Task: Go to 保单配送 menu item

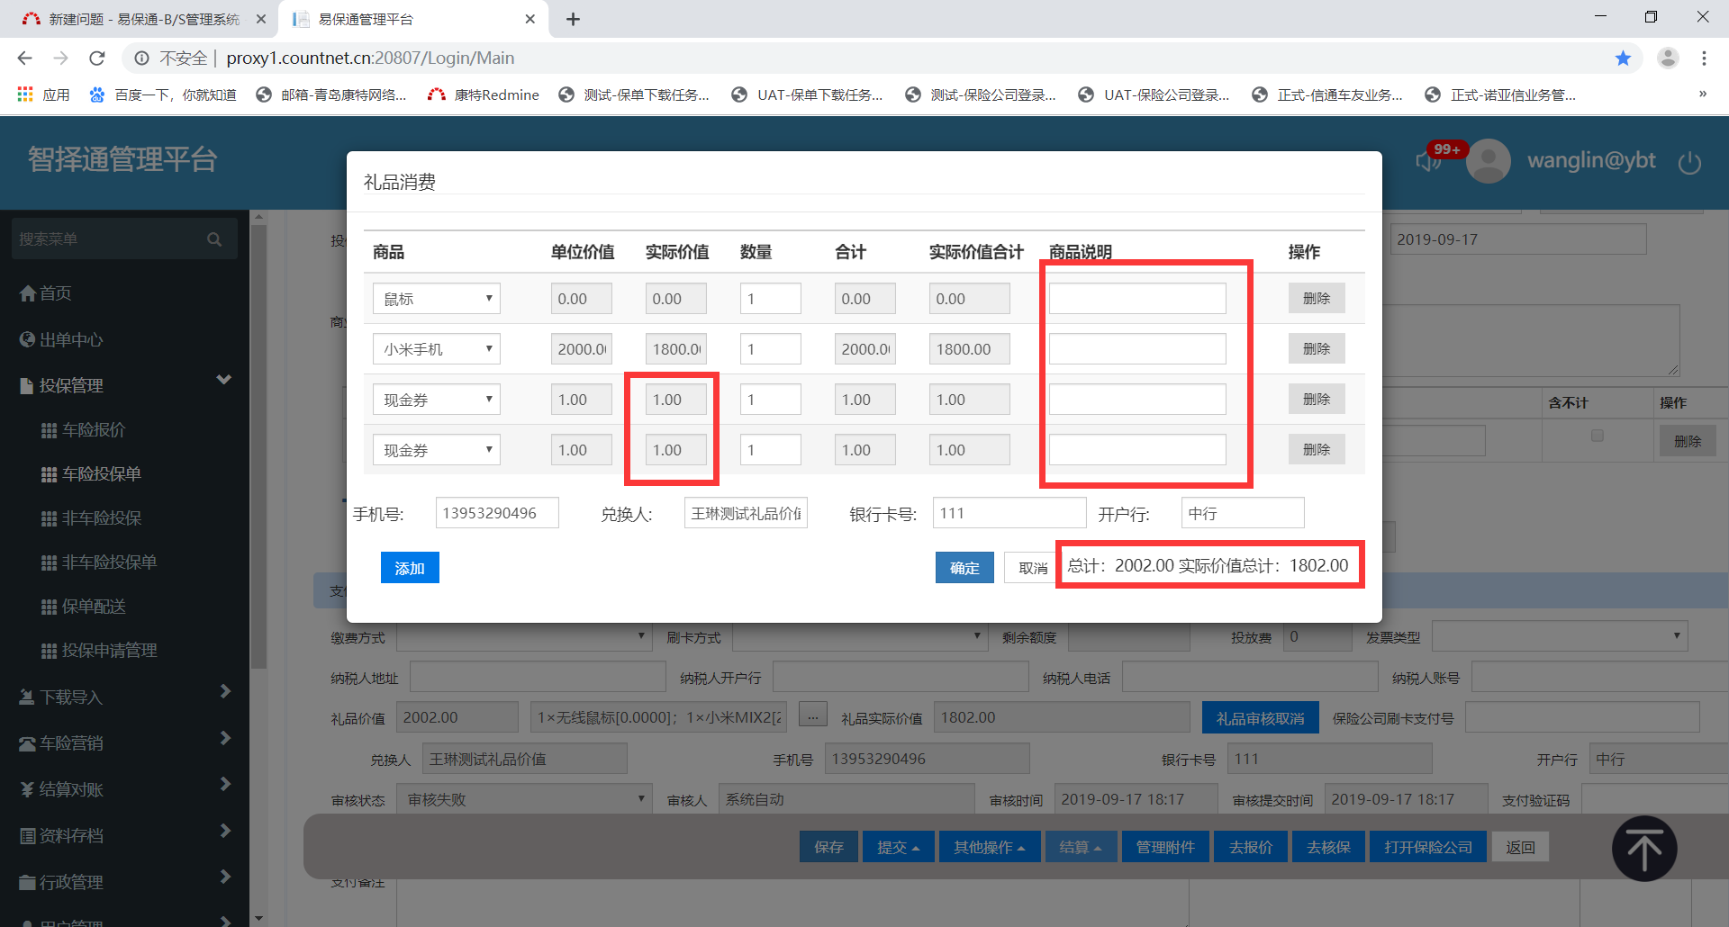Action: point(84,607)
